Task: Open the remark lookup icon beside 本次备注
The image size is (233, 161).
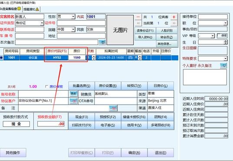Action: click(102, 43)
